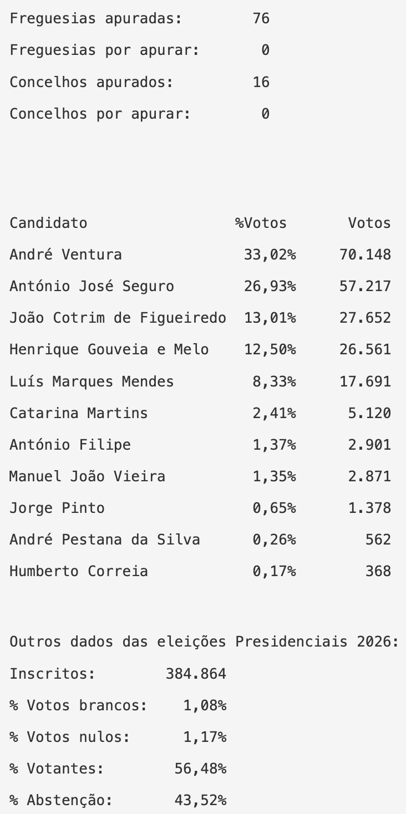Click the % Abstenção label

(61, 800)
